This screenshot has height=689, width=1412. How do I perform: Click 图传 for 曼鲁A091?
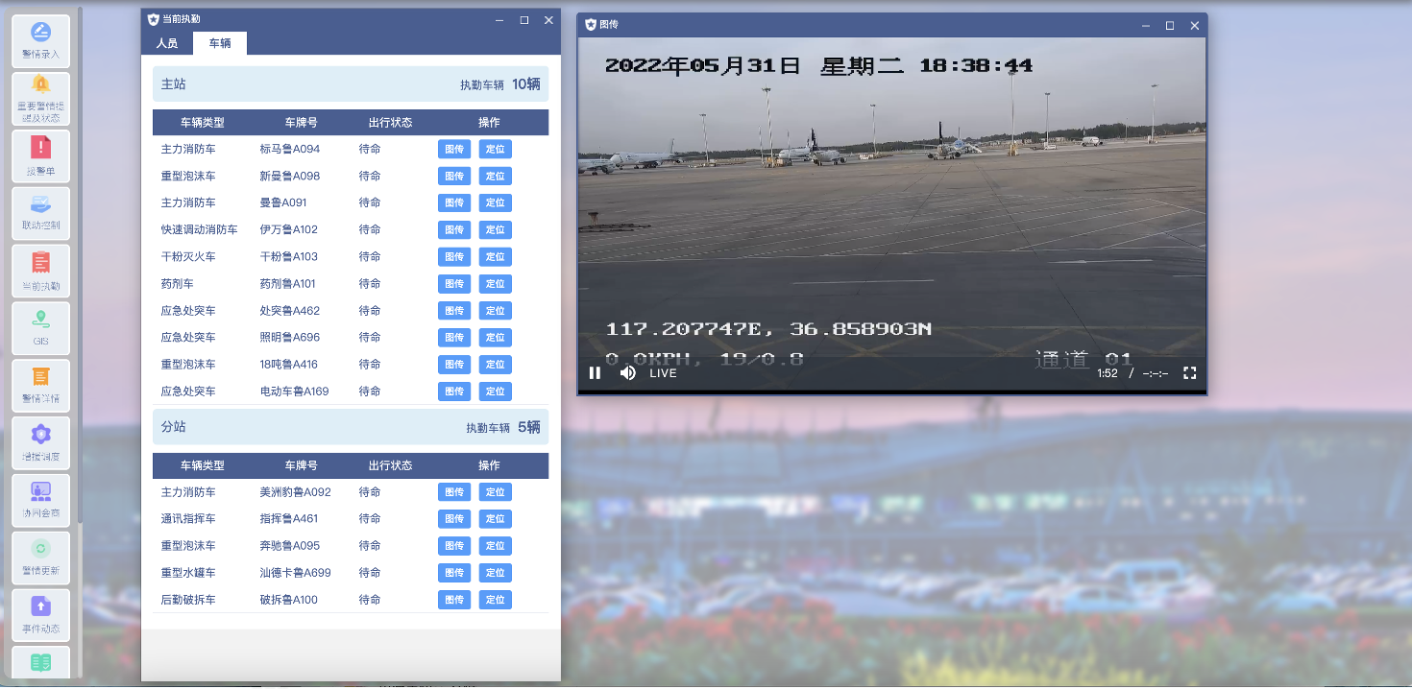454,202
